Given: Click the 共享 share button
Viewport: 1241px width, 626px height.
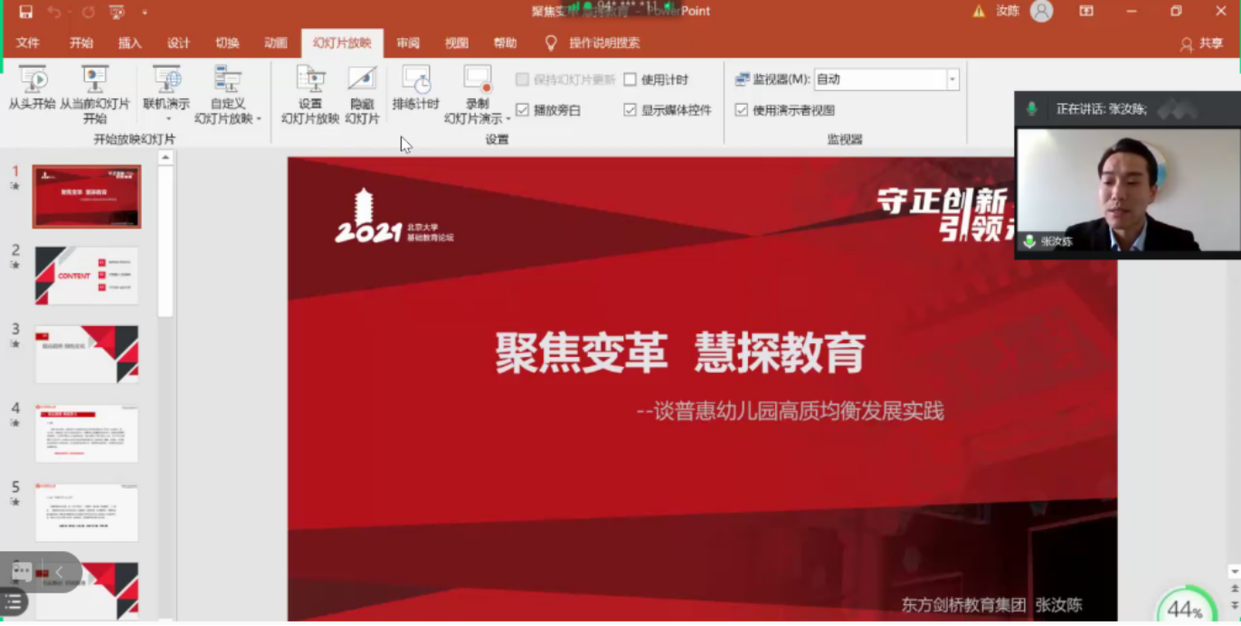Looking at the screenshot, I should click(1202, 43).
